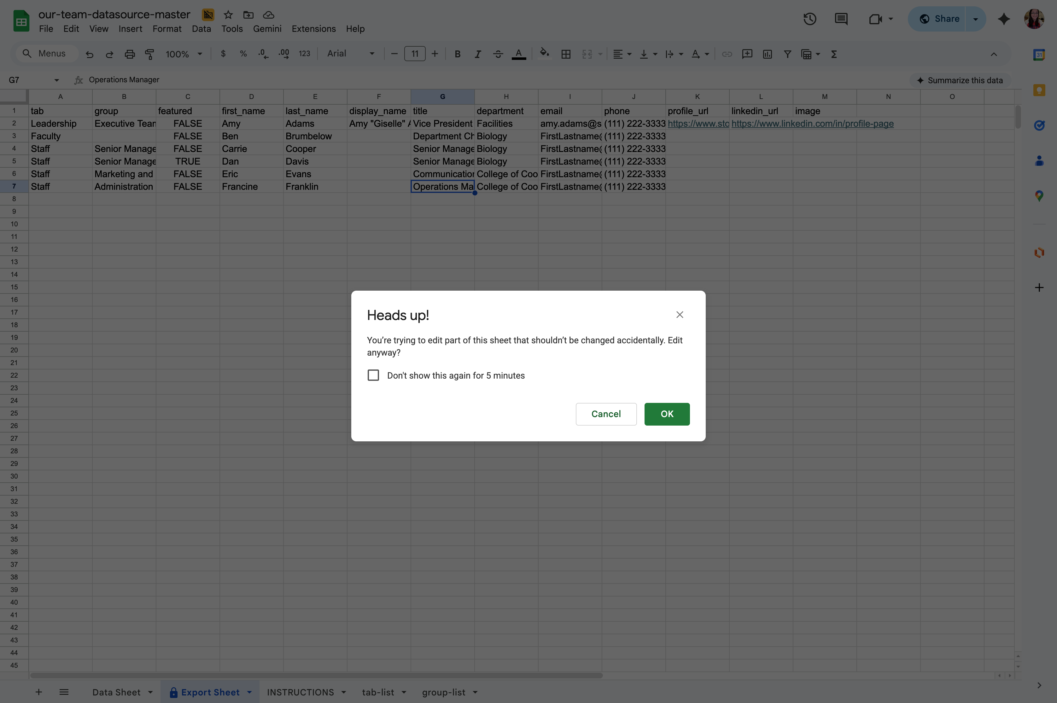The height and width of the screenshot is (703, 1057).
Task: Toggle strikethrough formatting
Action: click(498, 54)
